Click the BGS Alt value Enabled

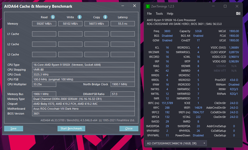(x=198, y=36)
